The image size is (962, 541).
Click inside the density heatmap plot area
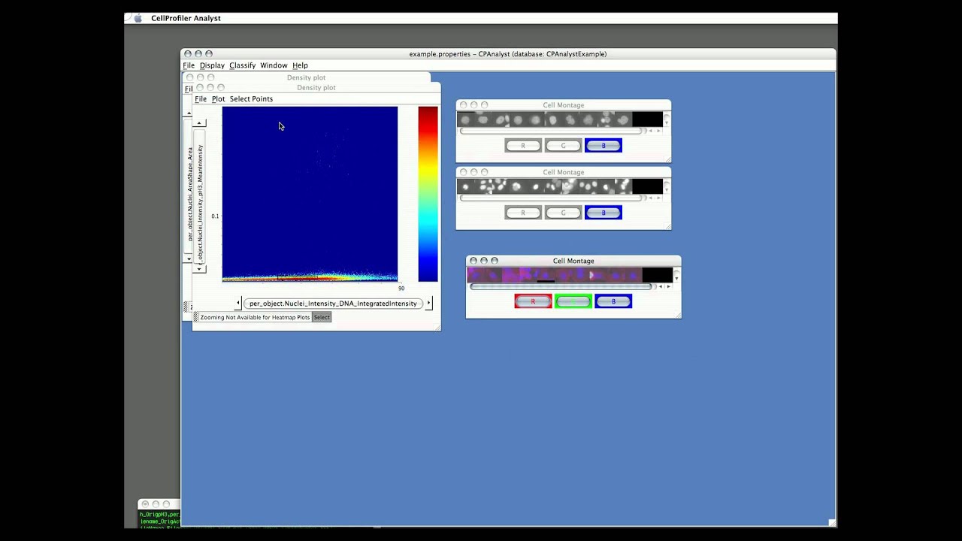(310, 194)
